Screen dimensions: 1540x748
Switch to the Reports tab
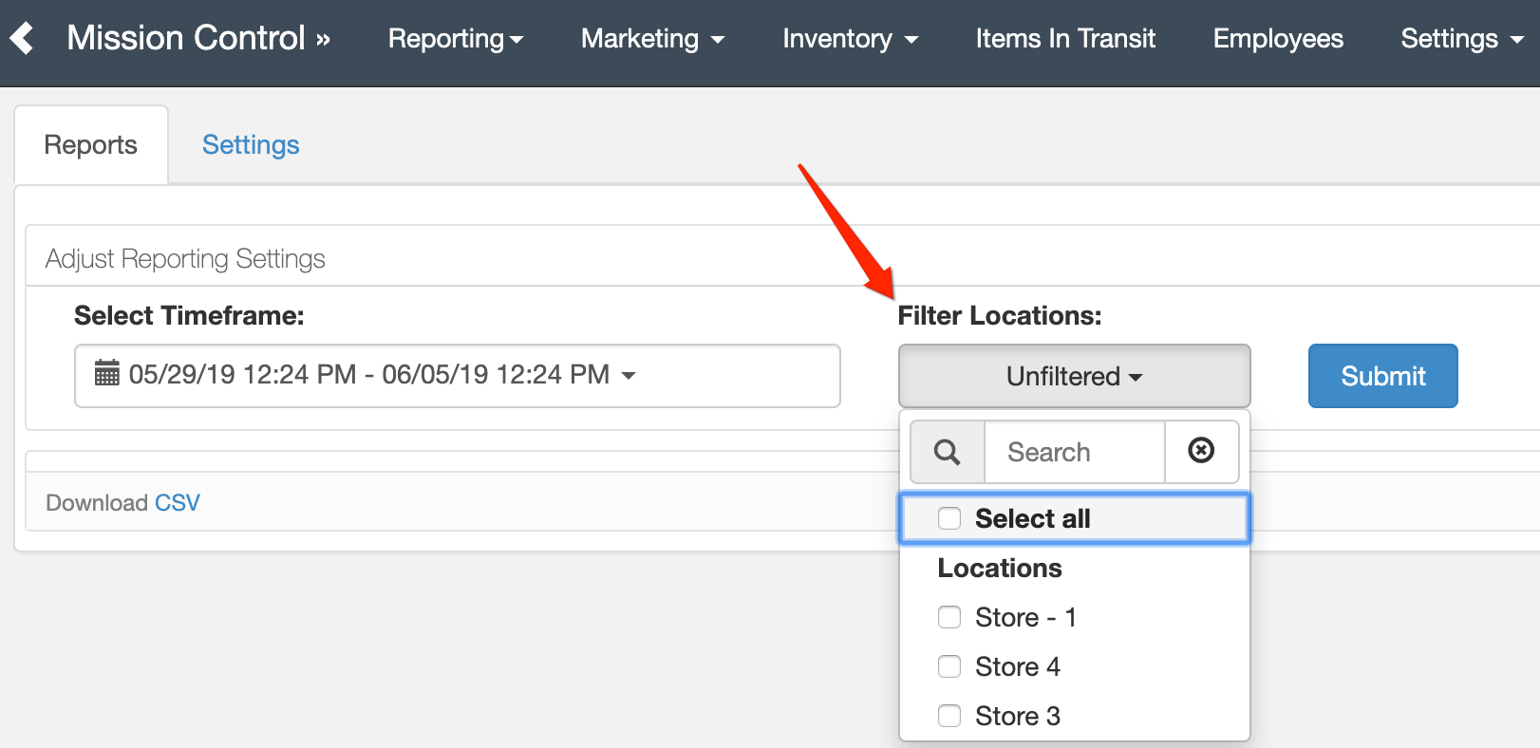coord(91,144)
